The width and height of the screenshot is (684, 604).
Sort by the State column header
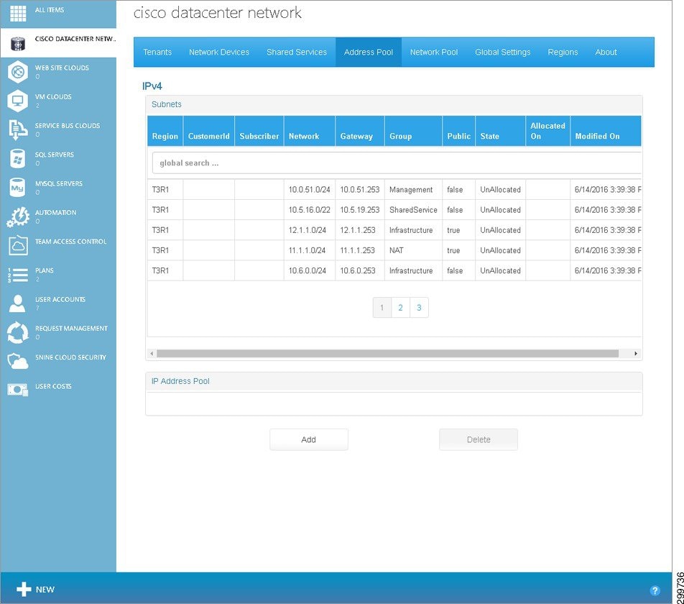(x=500, y=131)
